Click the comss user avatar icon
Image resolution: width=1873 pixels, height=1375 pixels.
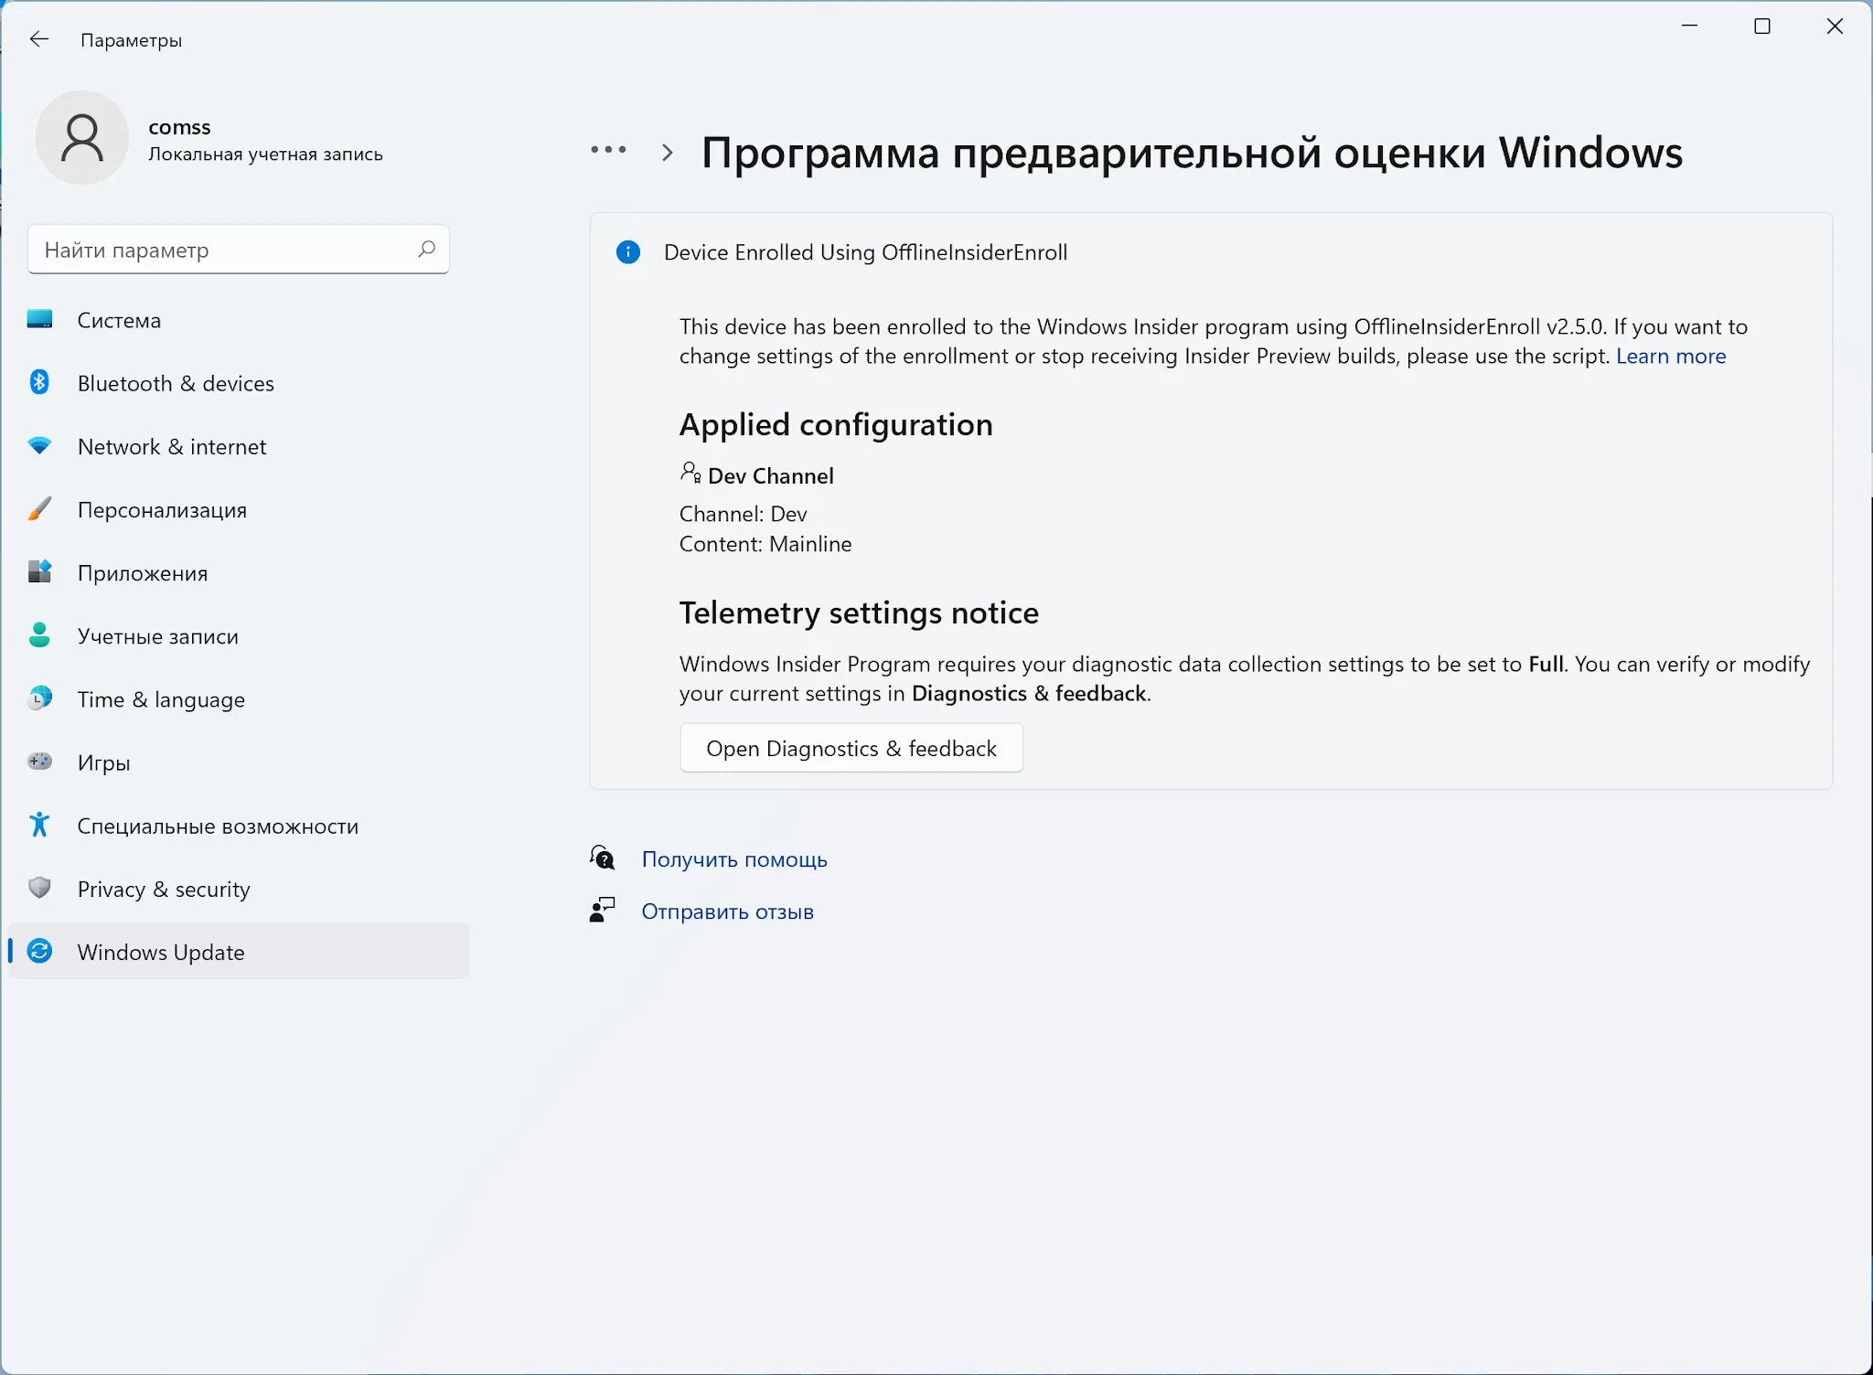click(x=82, y=137)
